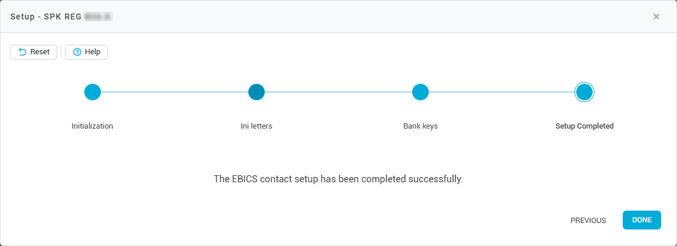
Task: Select the Setup Completed step circle
Action: tap(584, 92)
